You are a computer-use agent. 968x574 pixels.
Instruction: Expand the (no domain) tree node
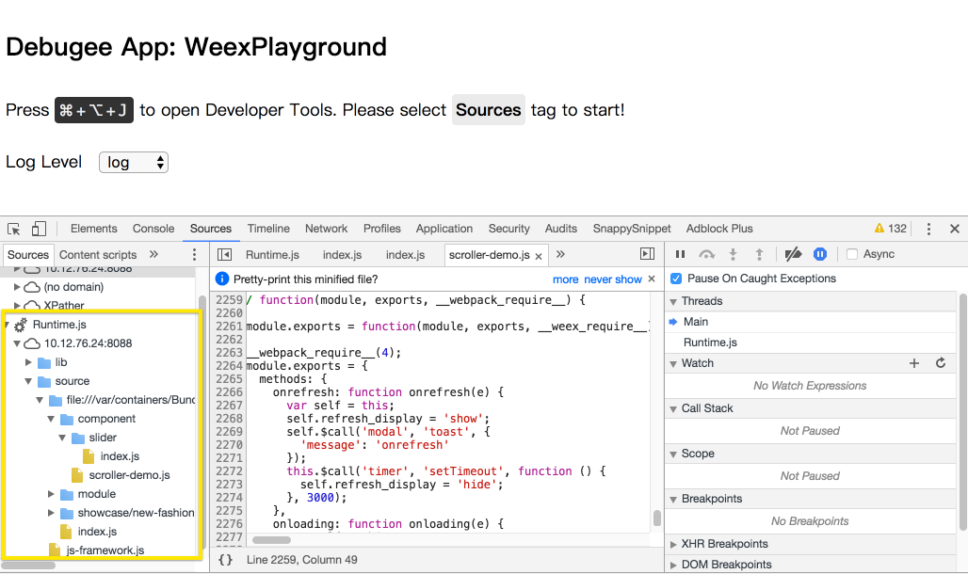pyautogui.click(x=17, y=287)
